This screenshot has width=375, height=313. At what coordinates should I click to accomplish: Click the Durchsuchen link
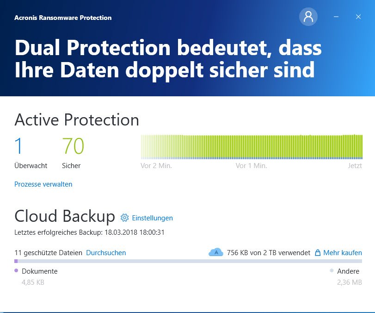106,253
